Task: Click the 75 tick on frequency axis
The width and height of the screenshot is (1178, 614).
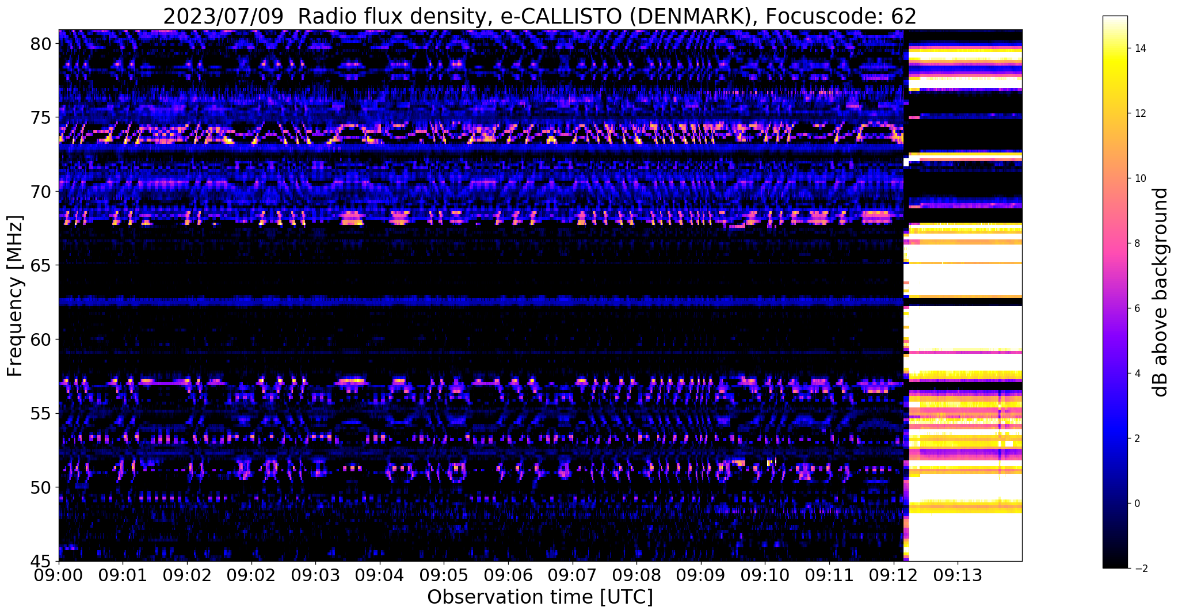Action: [x=42, y=117]
